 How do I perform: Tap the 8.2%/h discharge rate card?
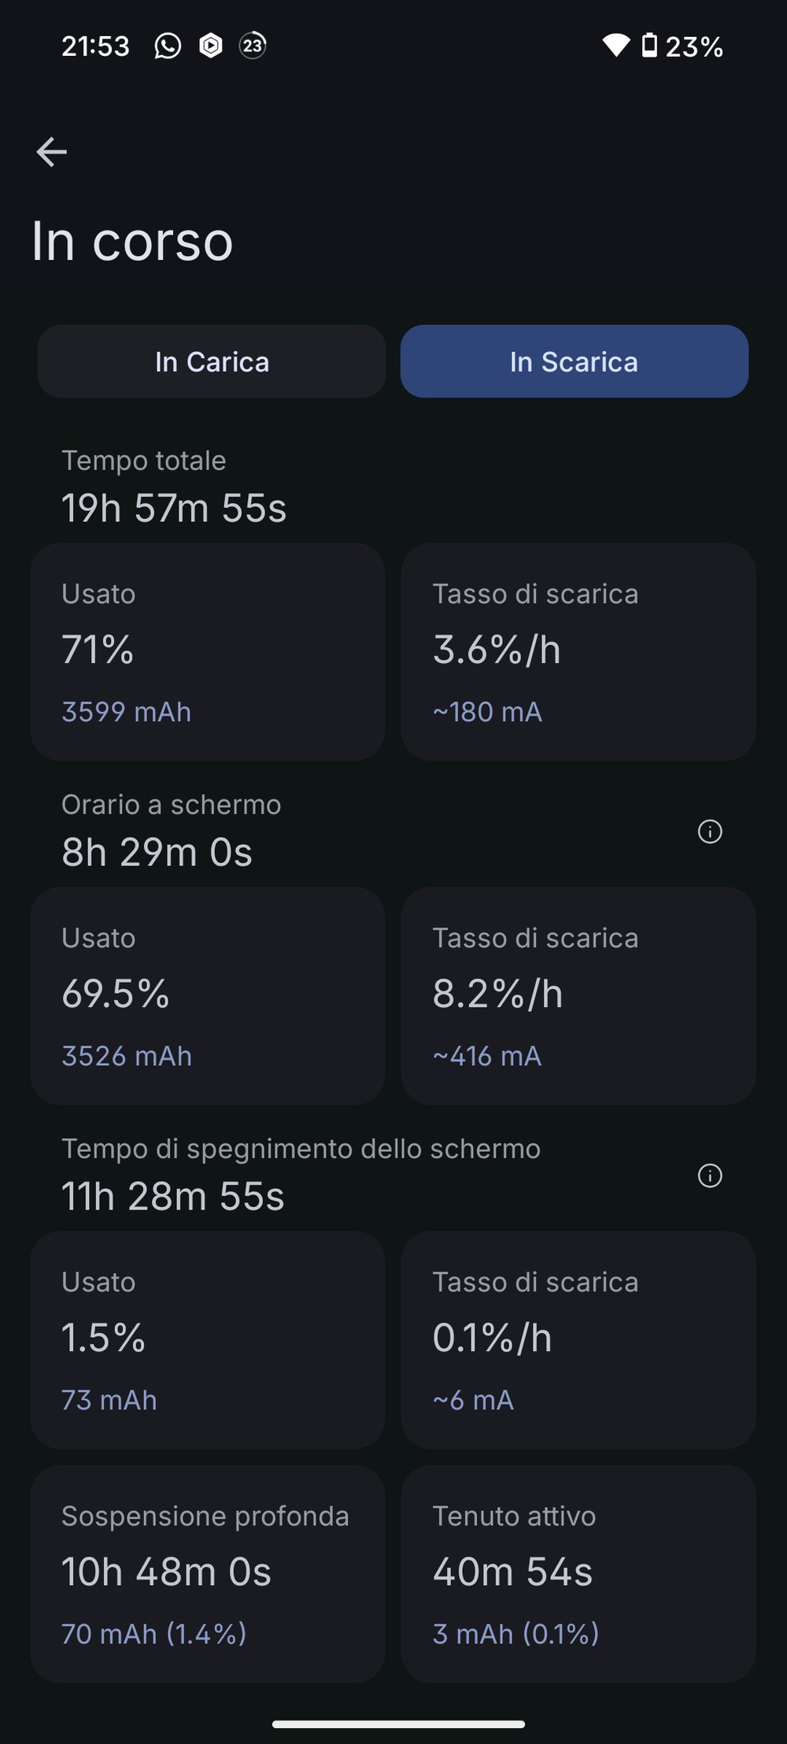(x=578, y=995)
